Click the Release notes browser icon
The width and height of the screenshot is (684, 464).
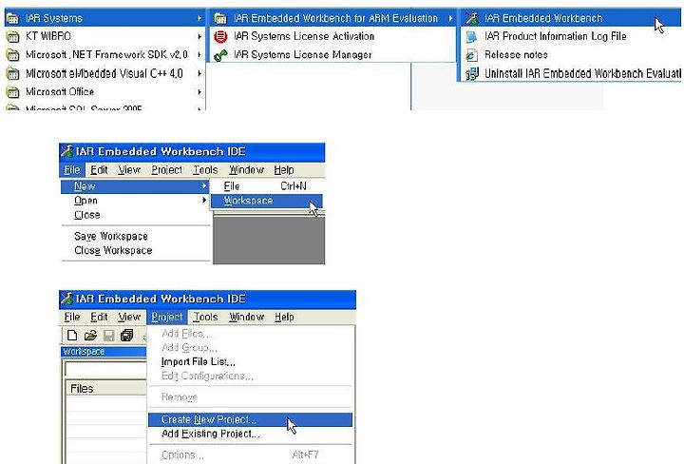(x=471, y=55)
